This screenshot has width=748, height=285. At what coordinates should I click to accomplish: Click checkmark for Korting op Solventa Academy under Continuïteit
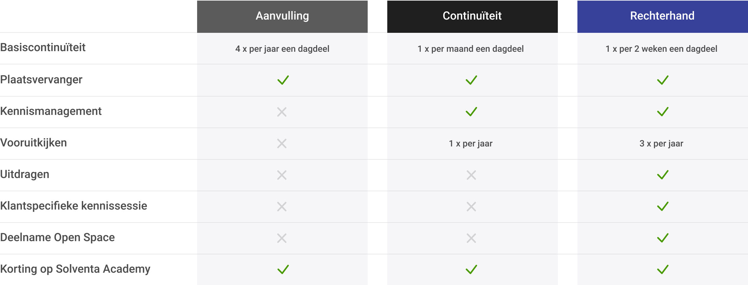pyautogui.click(x=471, y=270)
